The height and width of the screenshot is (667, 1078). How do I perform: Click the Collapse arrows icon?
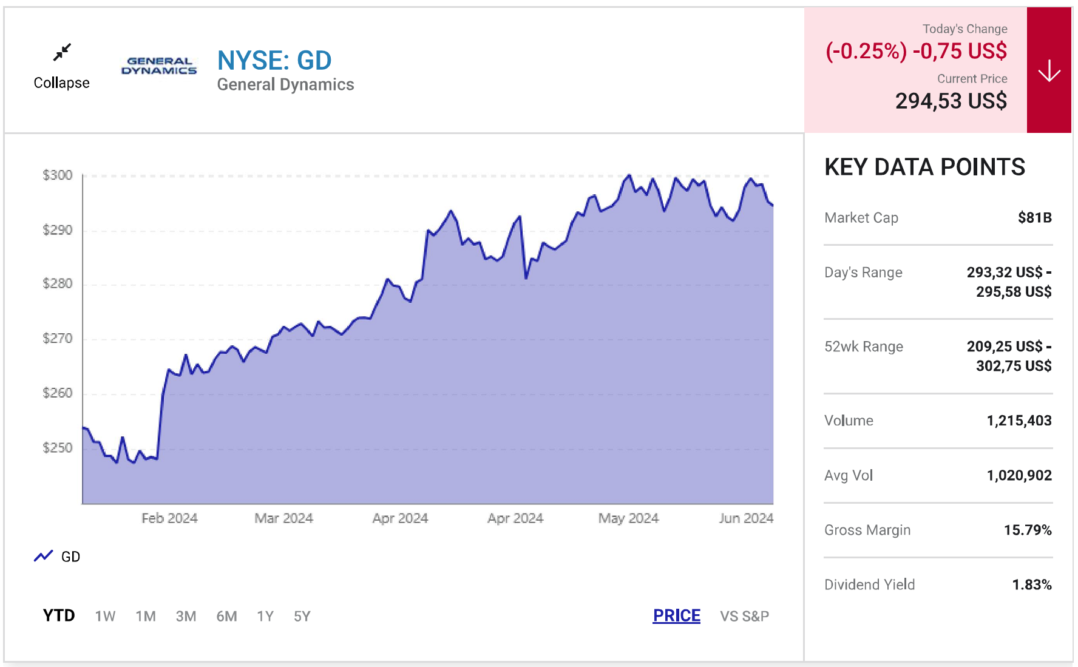pyautogui.click(x=62, y=52)
